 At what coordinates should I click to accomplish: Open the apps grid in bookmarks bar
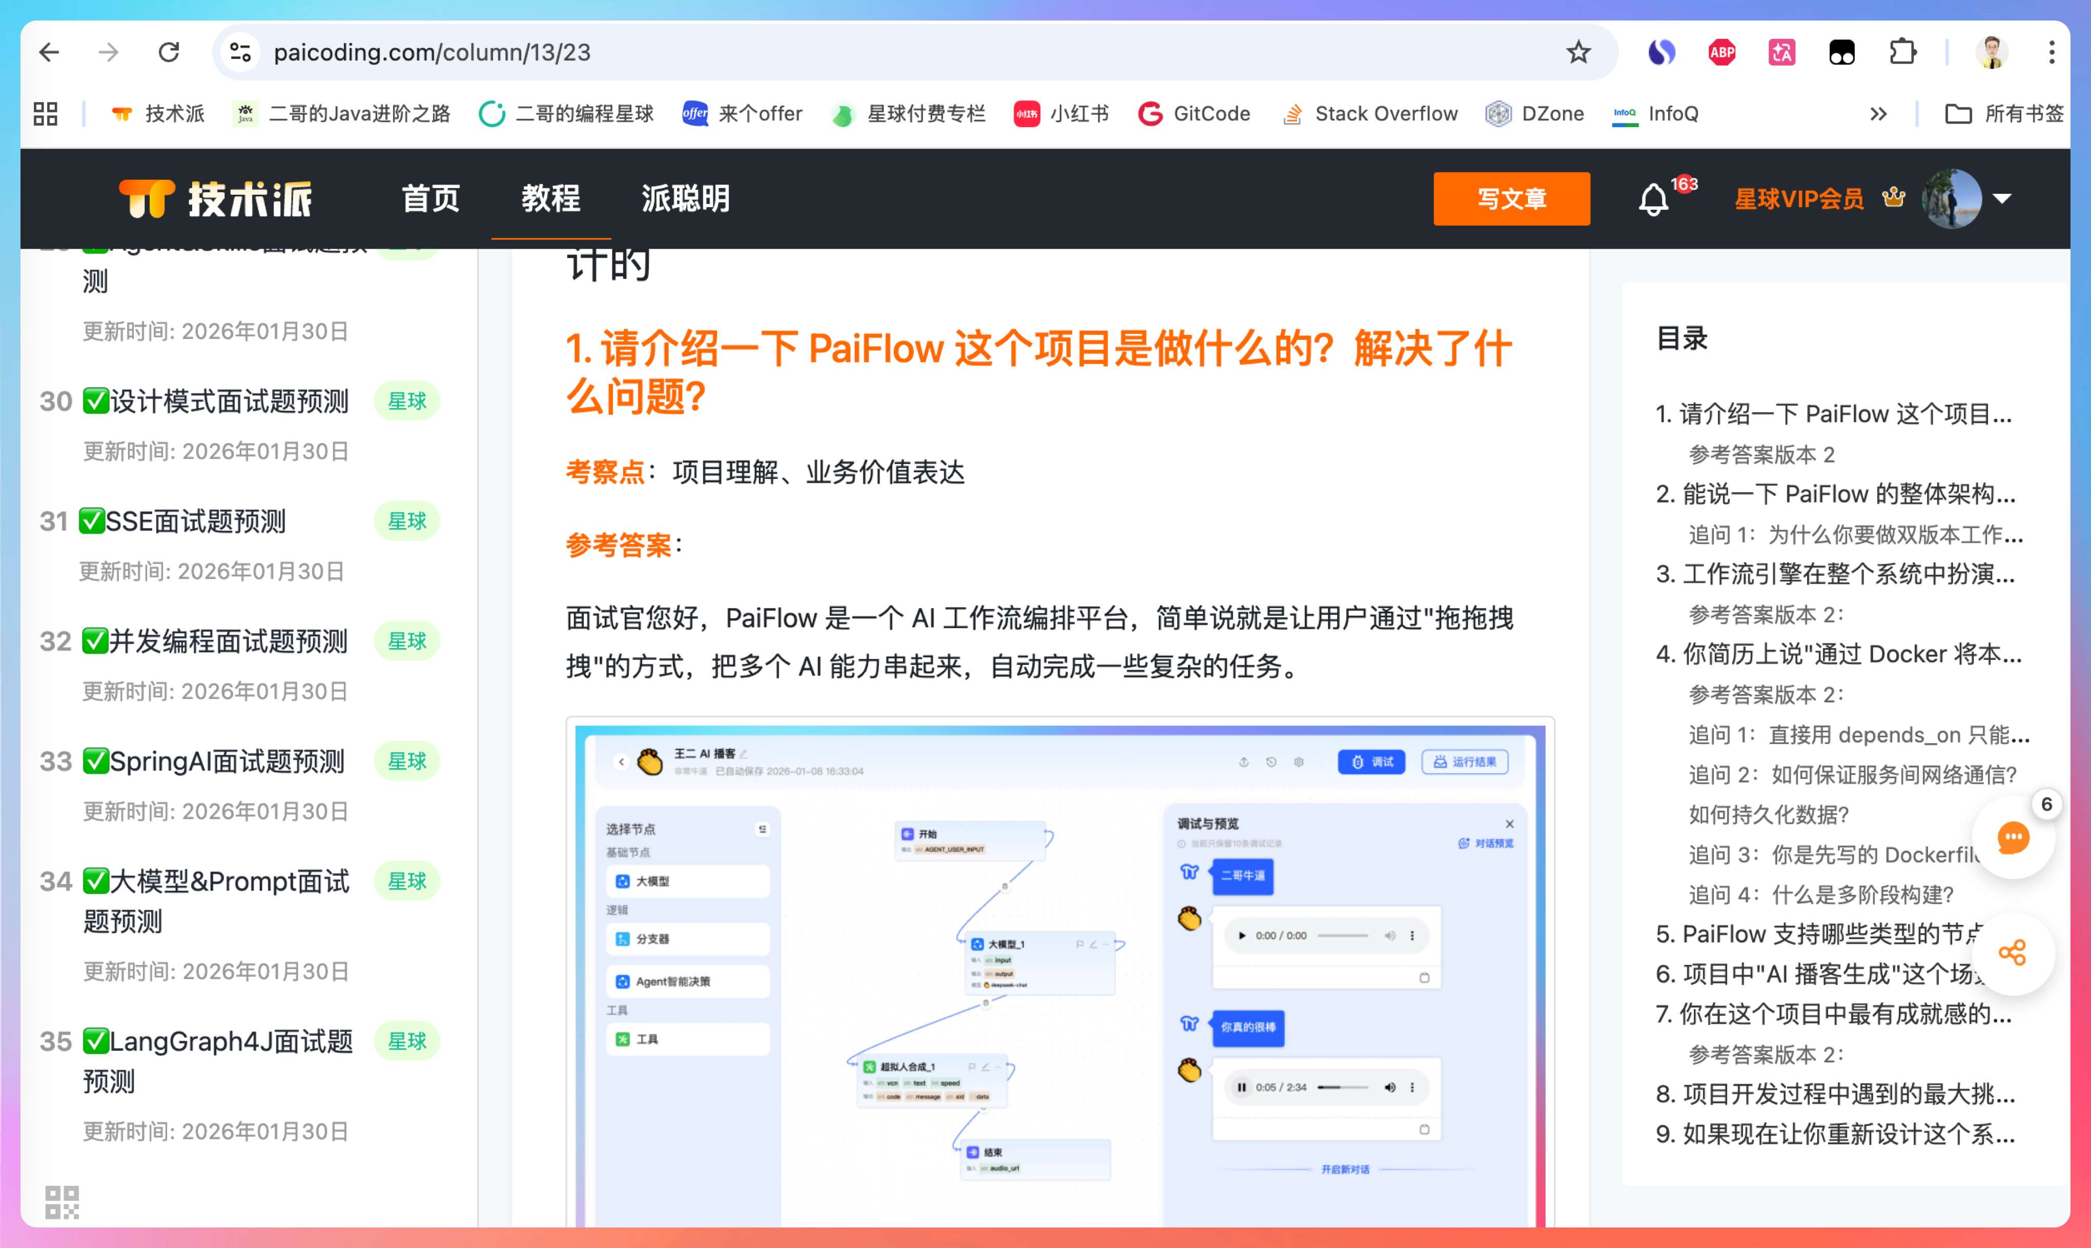point(46,113)
